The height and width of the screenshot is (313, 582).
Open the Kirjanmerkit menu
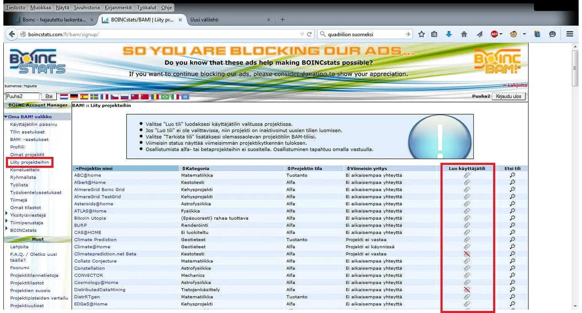point(118,8)
